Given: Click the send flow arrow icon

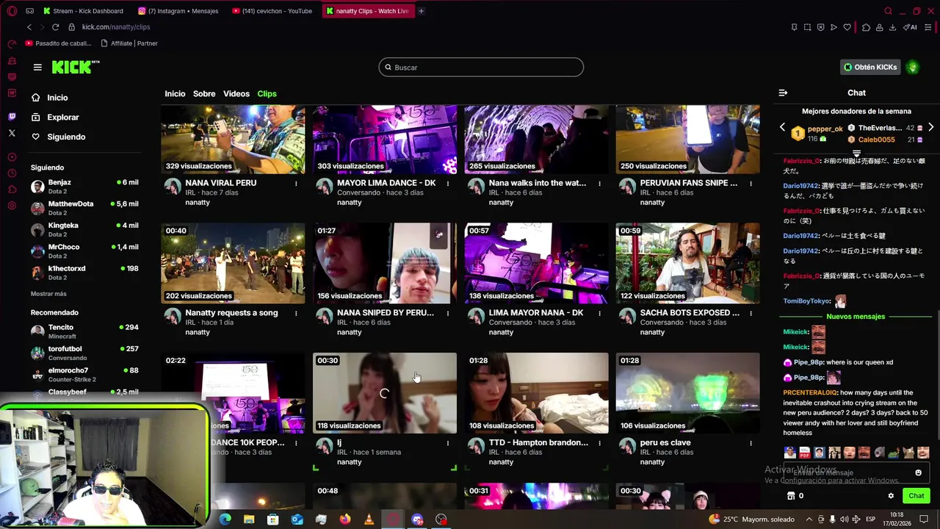Looking at the screenshot, I should tap(834, 27).
